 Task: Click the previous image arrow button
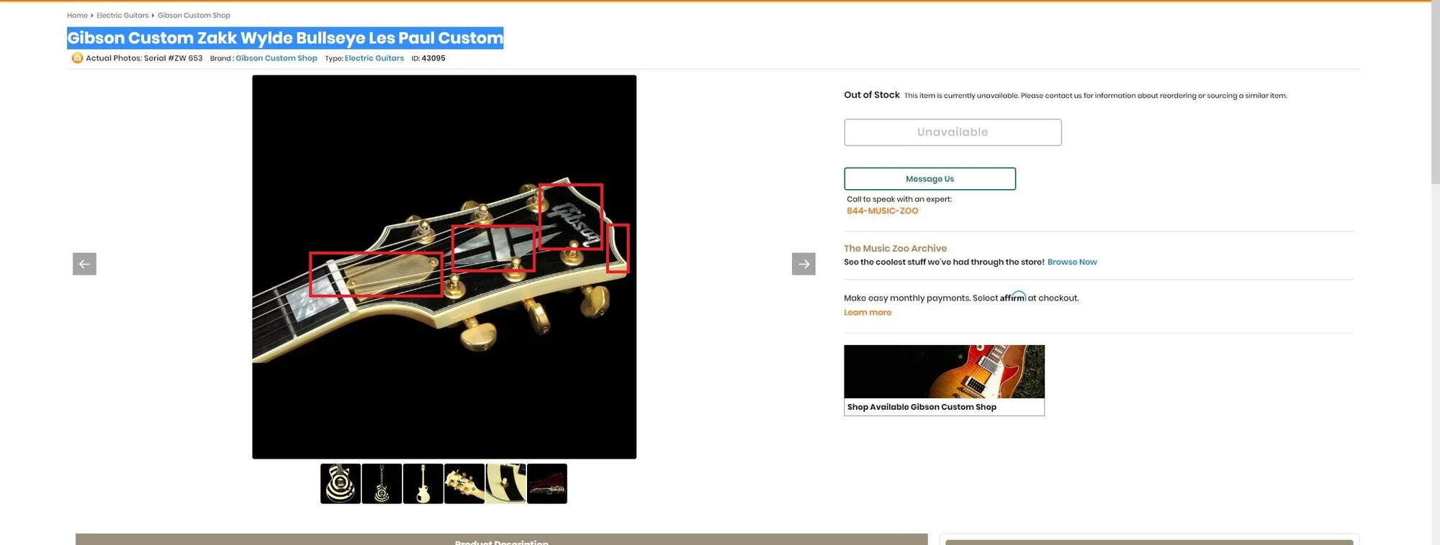[x=84, y=264]
